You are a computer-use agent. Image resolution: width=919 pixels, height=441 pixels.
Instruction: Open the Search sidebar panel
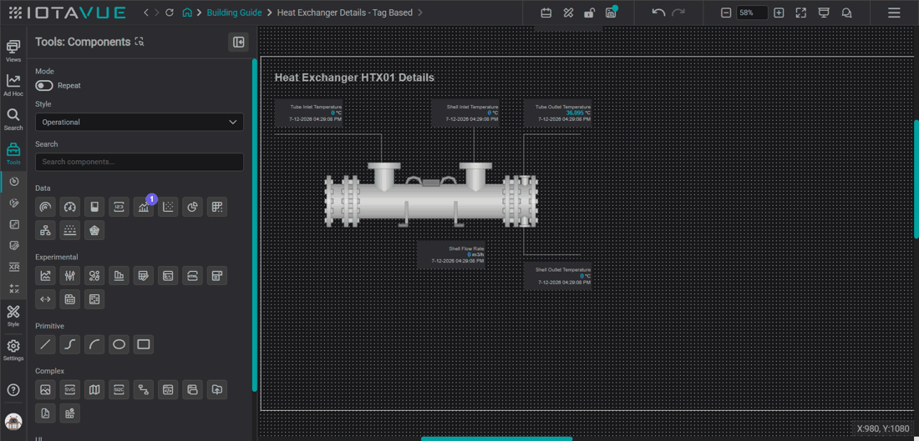click(x=13, y=119)
